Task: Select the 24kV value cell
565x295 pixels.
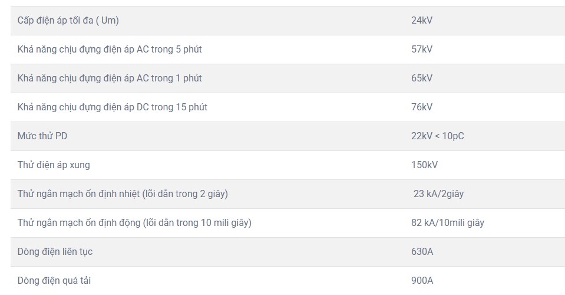Action: point(422,21)
